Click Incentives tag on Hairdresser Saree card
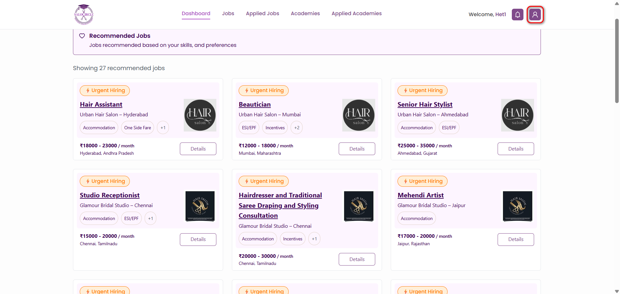This screenshot has width=620, height=294. (x=293, y=239)
